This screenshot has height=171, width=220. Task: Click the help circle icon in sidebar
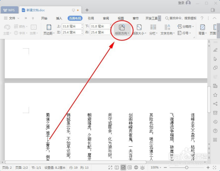215,131
